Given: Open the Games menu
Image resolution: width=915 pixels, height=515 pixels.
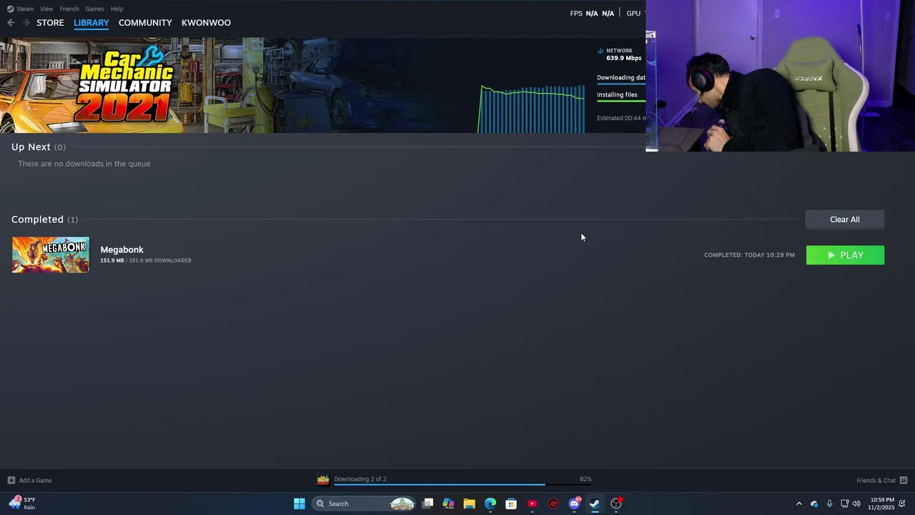Looking at the screenshot, I should pos(94,9).
